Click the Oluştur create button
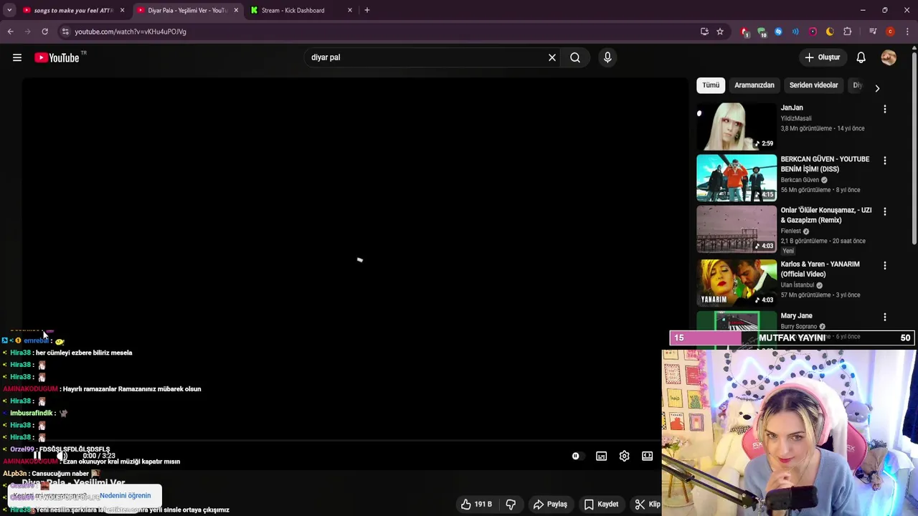 822,57
